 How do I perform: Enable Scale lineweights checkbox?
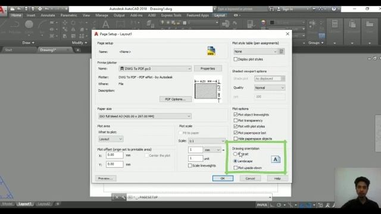click(190, 165)
